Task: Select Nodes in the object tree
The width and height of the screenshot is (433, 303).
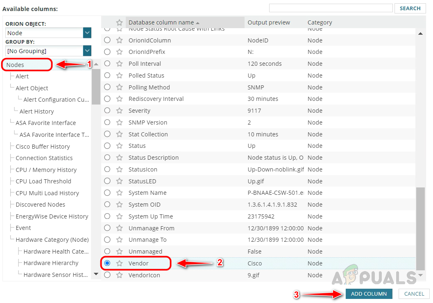Action: 15,65
